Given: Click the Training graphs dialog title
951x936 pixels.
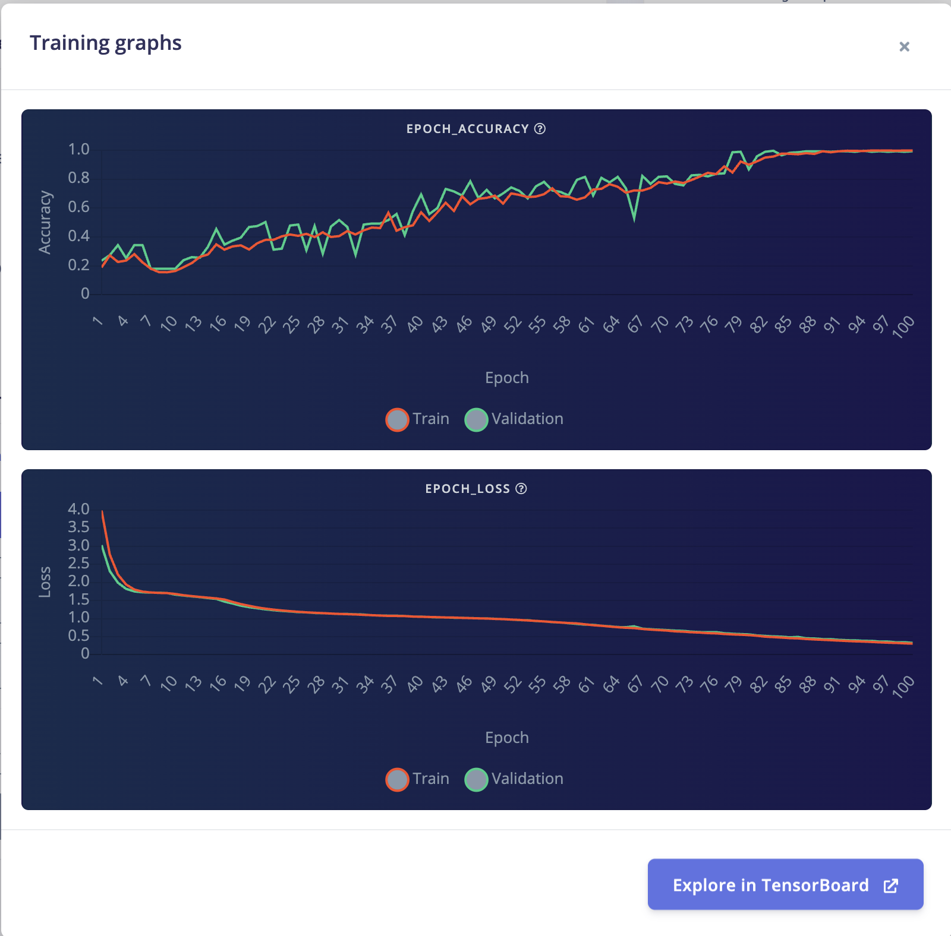Looking at the screenshot, I should tap(107, 42).
